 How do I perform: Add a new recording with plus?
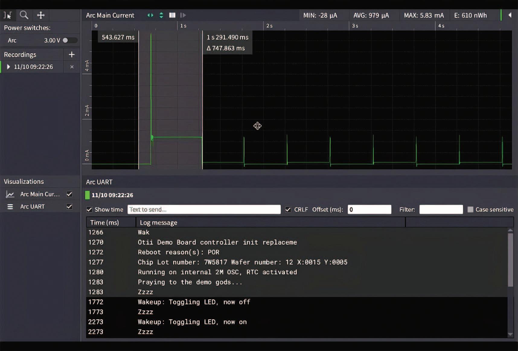[72, 55]
